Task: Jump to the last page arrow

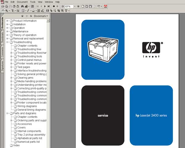Action: [48, 6]
